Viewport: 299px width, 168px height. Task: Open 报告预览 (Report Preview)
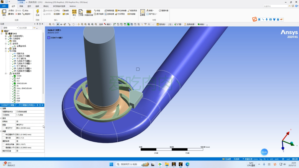pos(132,11)
